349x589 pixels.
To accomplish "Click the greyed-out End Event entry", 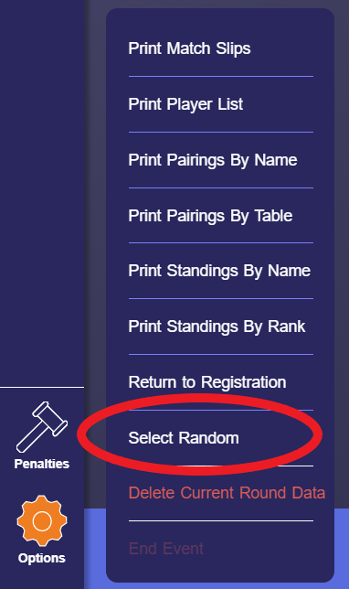I will 166,549.
